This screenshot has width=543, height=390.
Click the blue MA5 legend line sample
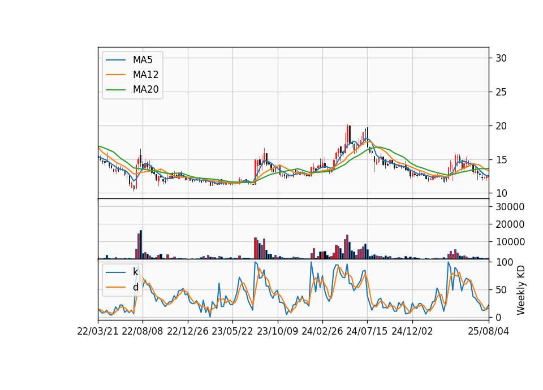(x=115, y=60)
